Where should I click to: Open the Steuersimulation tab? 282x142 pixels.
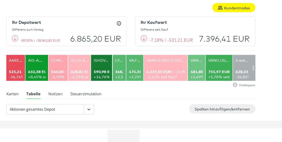pyautogui.click(x=86, y=94)
